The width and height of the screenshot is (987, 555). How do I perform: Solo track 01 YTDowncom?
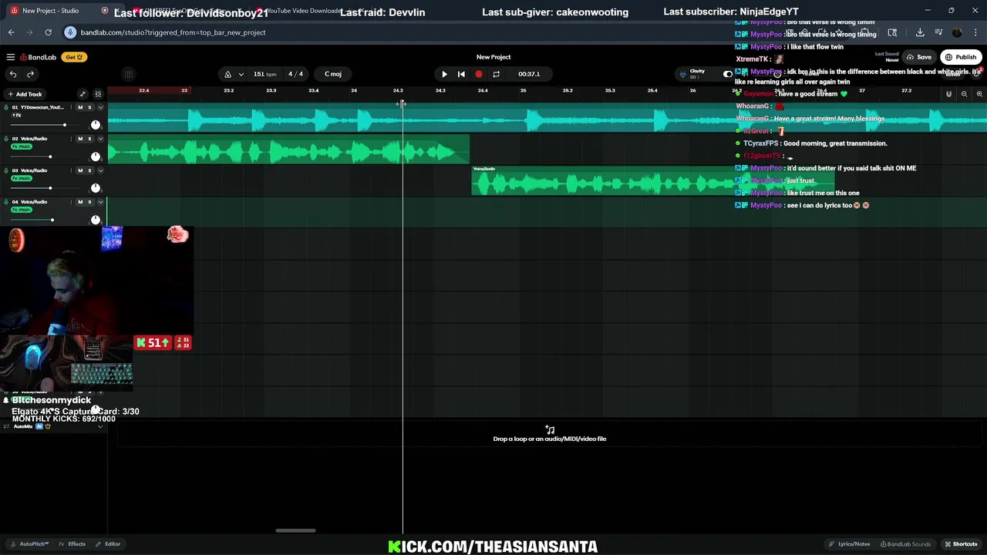click(89, 107)
